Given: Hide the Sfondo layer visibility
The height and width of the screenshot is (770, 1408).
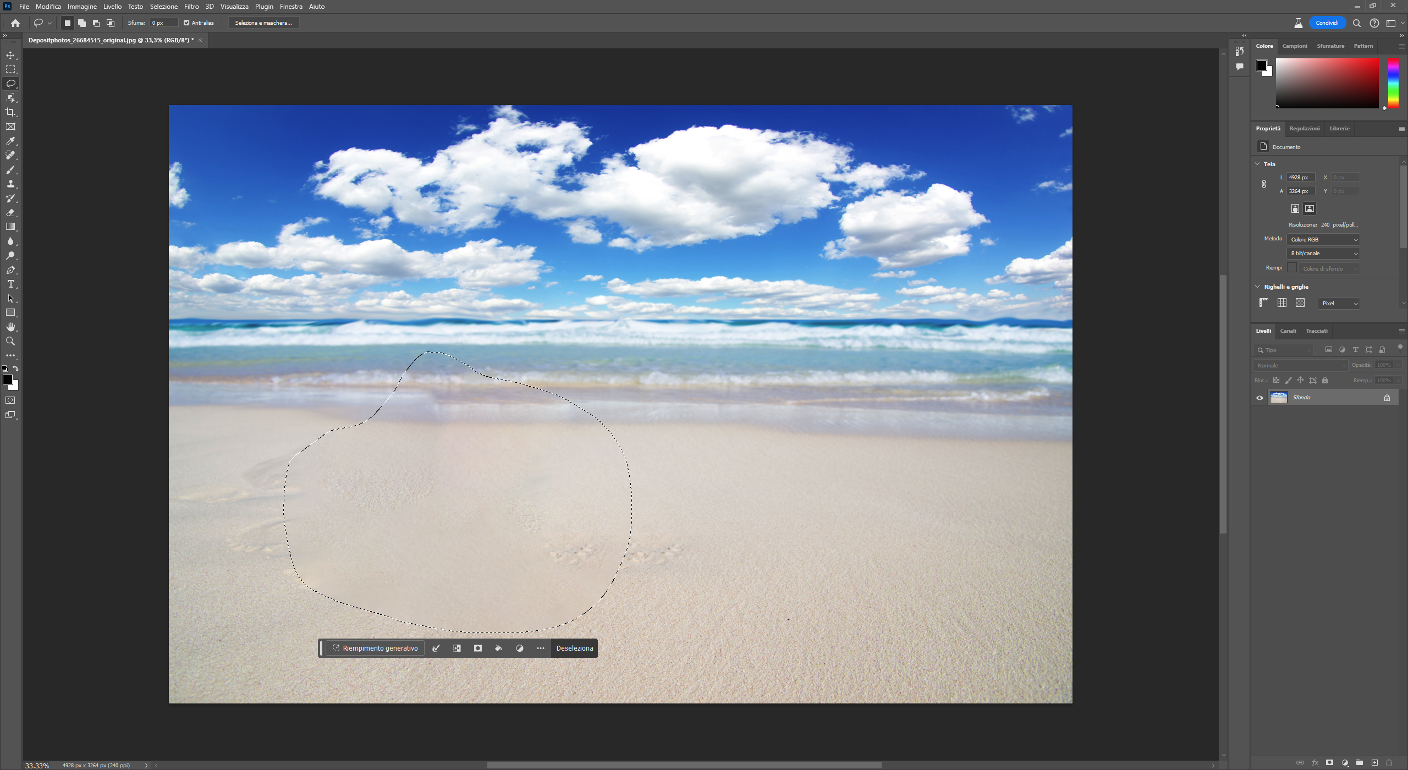Looking at the screenshot, I should pos(1259,398).
